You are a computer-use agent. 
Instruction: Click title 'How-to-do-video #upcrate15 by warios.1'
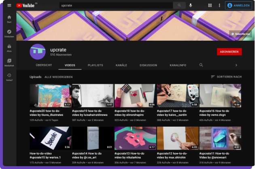45,155
